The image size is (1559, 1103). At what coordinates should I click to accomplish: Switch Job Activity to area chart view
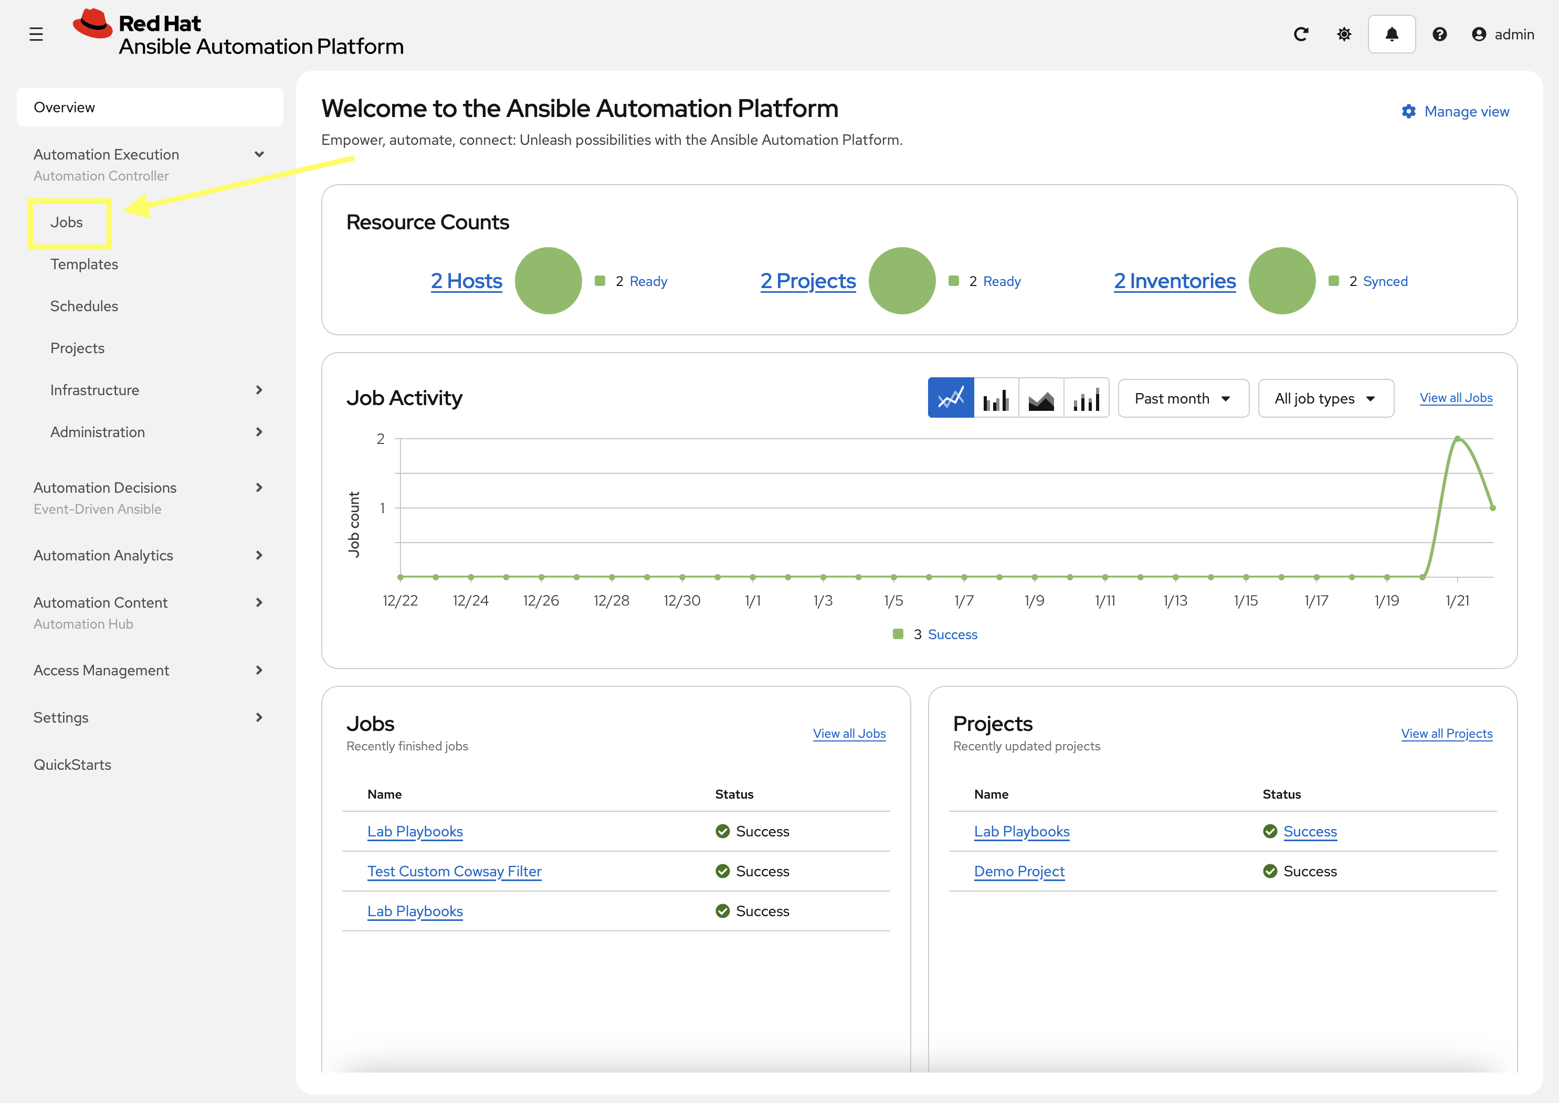[1041, 398]
